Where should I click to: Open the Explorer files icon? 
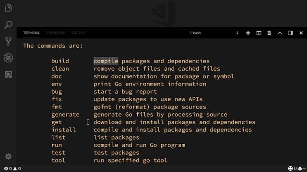[x=8, y=9]
